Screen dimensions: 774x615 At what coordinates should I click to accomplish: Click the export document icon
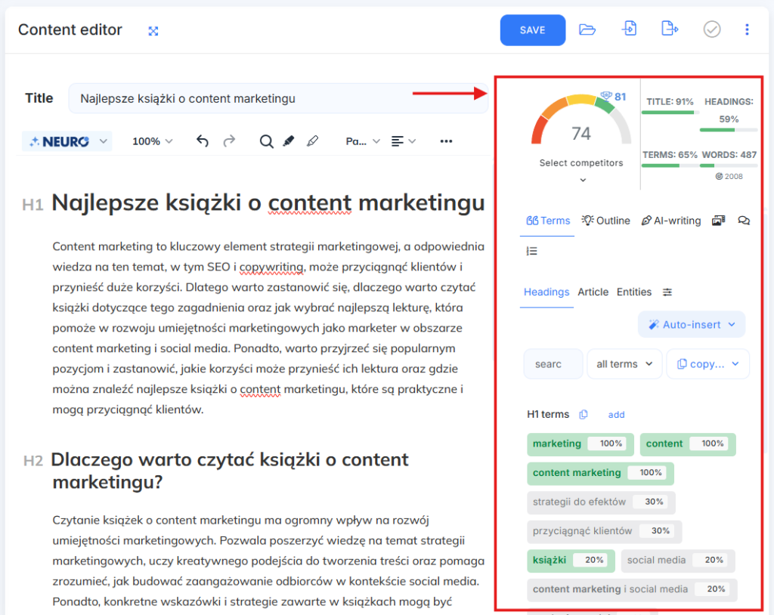669,29
